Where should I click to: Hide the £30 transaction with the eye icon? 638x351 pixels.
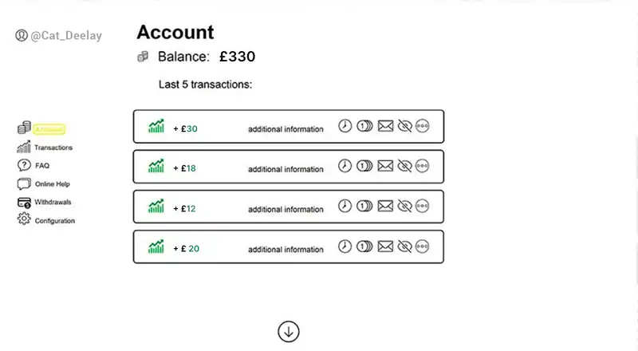404,126
